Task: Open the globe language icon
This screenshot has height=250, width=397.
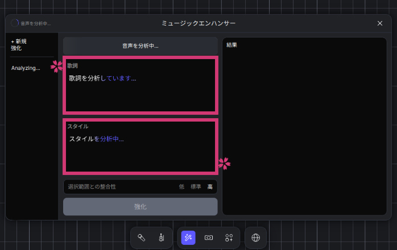Action: (x=256, y=238)
